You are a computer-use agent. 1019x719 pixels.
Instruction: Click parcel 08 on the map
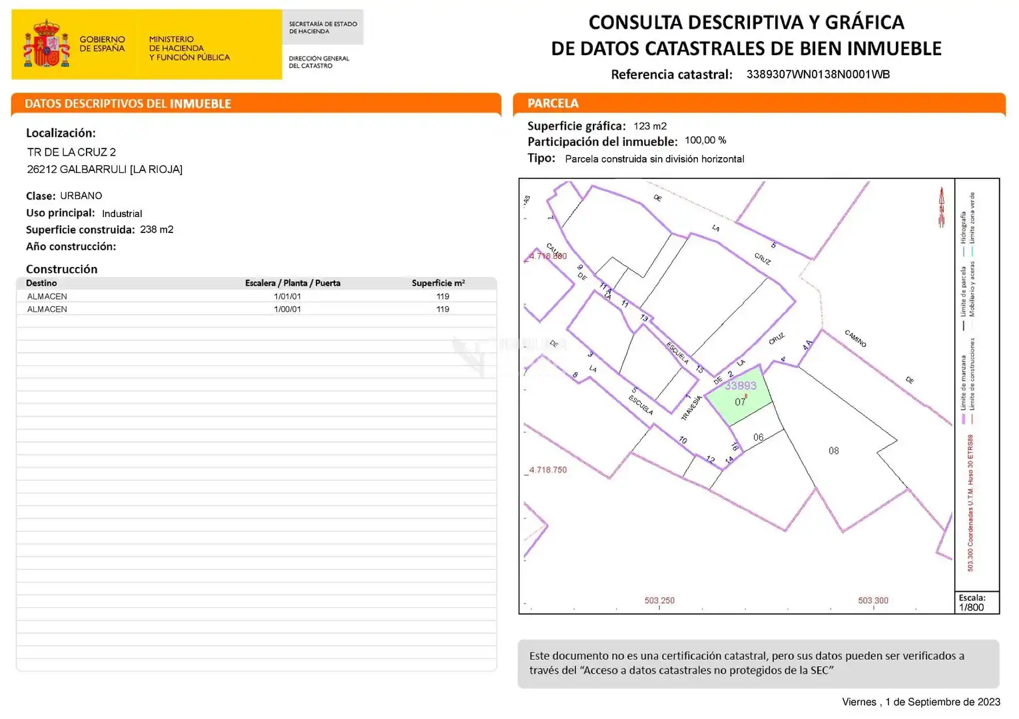click(x=834, y=451)
